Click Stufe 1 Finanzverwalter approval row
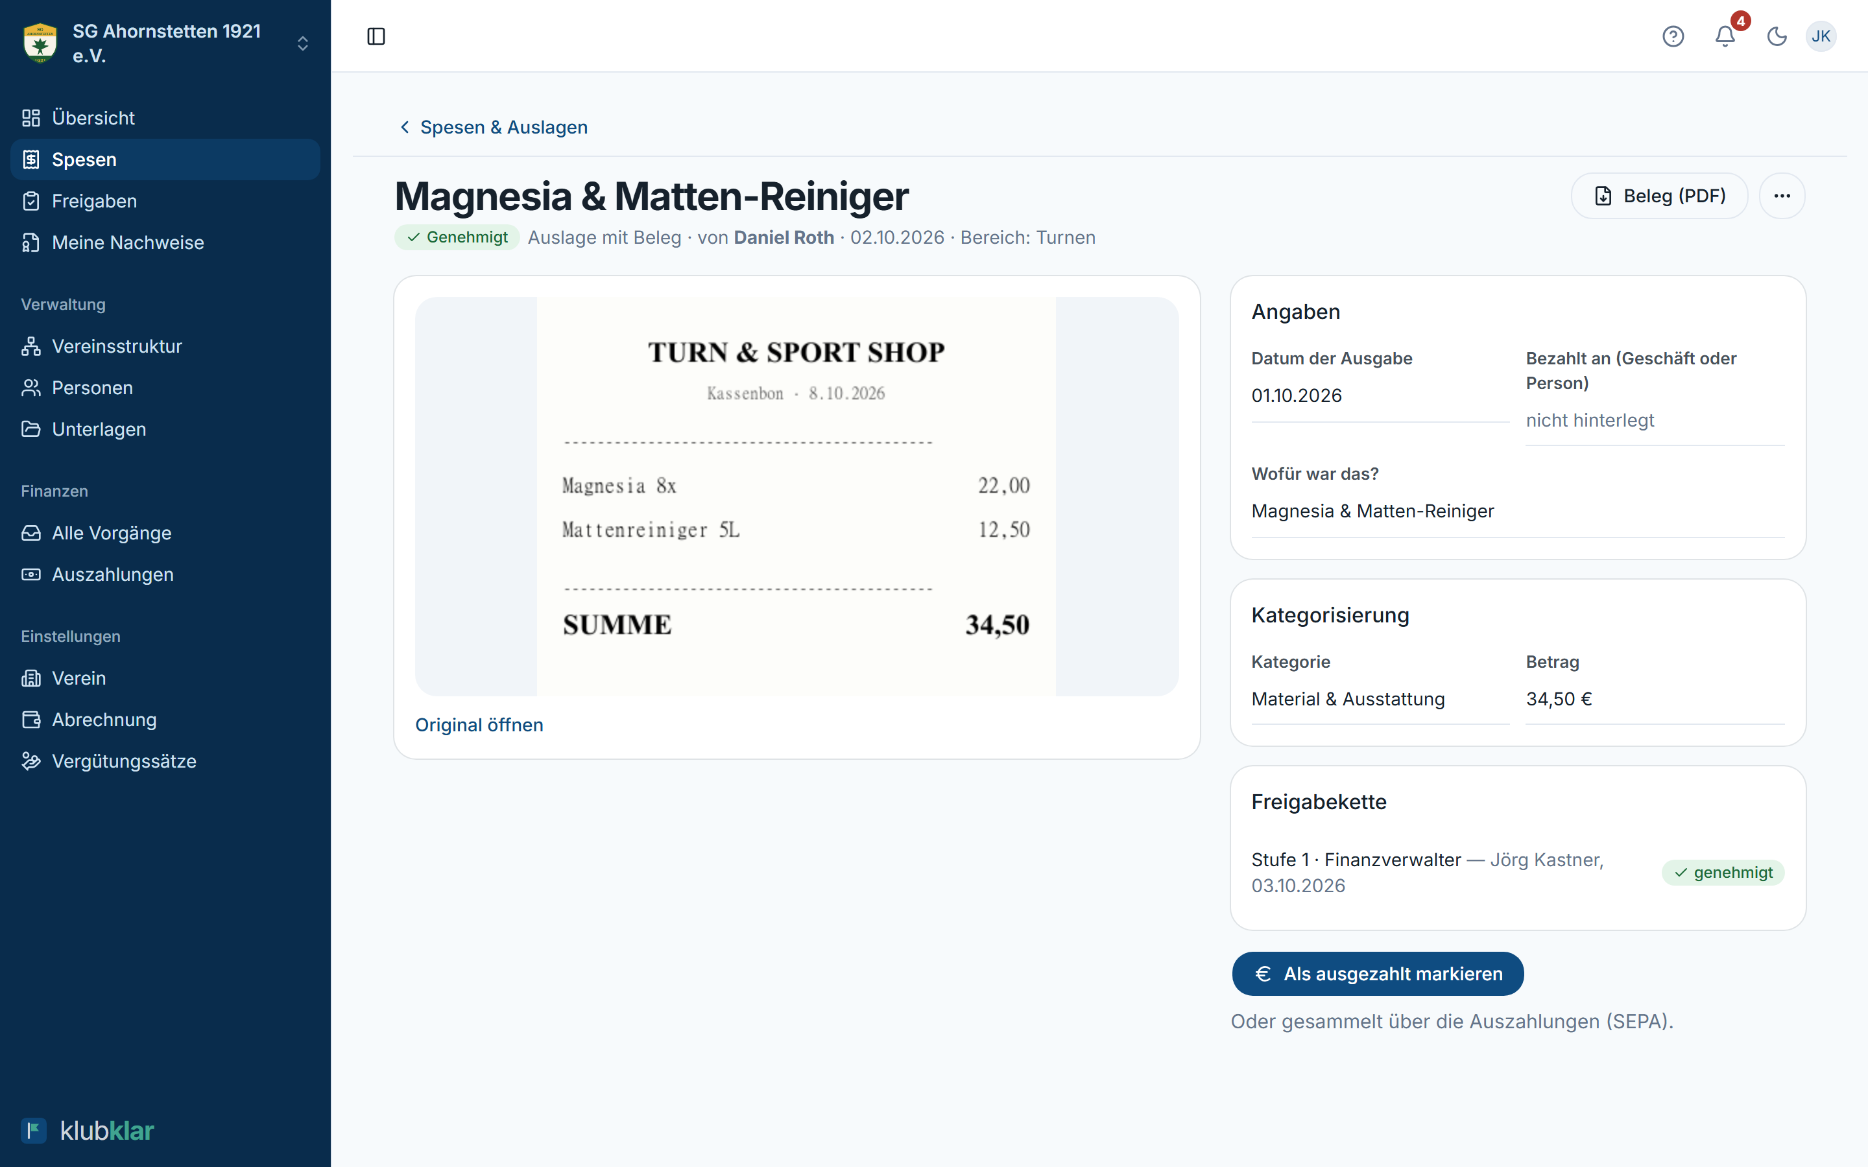This screenshot has width=1868, height=1167. (1518, 873)
